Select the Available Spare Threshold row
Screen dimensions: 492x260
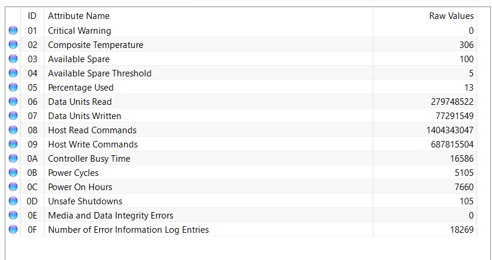pyautogui.click(x=241, y=73)
